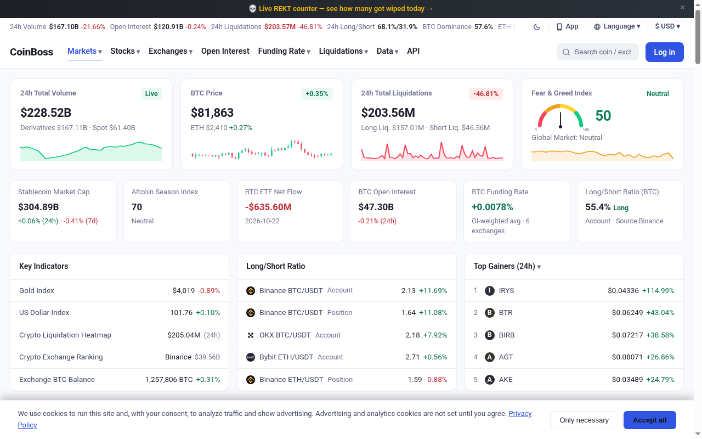Open the 24h Total Volume chart

coord(91,151)
